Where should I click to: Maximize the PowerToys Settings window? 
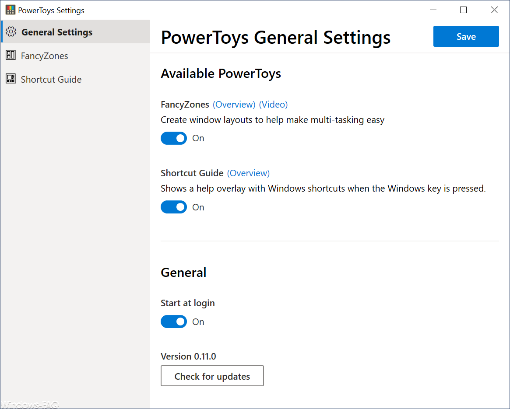tap(463, 10)
